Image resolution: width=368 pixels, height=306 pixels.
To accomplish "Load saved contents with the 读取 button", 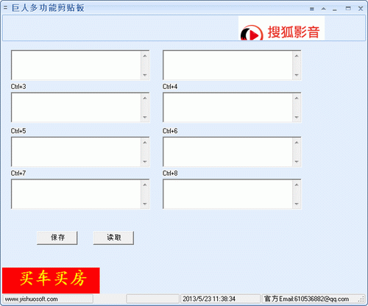I will tap(113, 238).
